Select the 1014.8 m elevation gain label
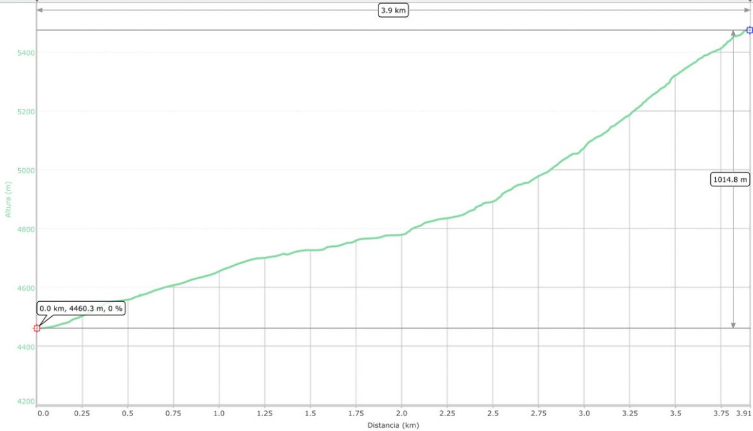Viewport: 753px width, 431px height. pyautogui.click(x=730, y=180)
